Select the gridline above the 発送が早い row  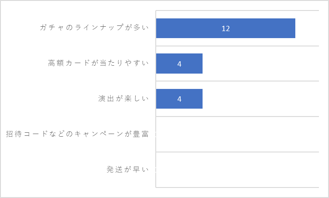tap(237, 152)
